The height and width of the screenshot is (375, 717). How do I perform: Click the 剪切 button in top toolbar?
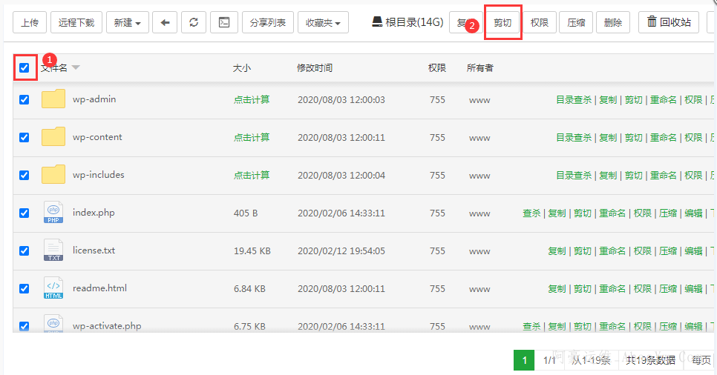[502, 23]
